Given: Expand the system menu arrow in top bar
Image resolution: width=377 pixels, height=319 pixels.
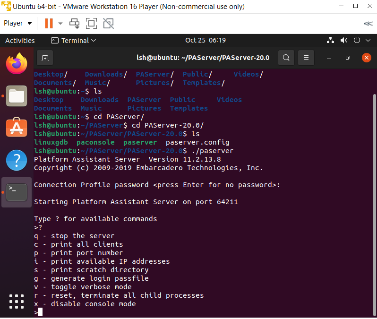Looking at the screenshot, I should (x=368, y=41).
